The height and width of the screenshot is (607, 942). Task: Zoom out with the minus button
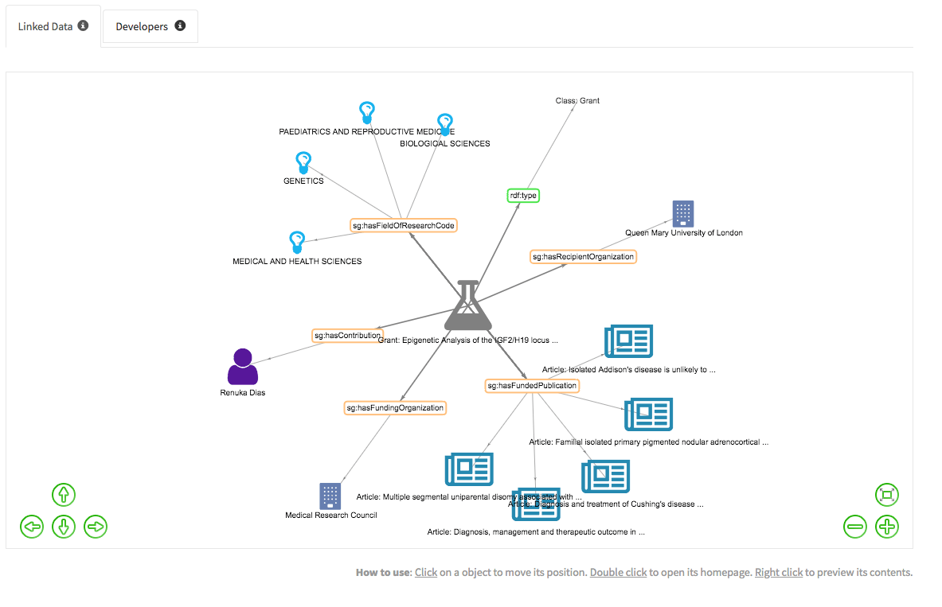(855, 526)
